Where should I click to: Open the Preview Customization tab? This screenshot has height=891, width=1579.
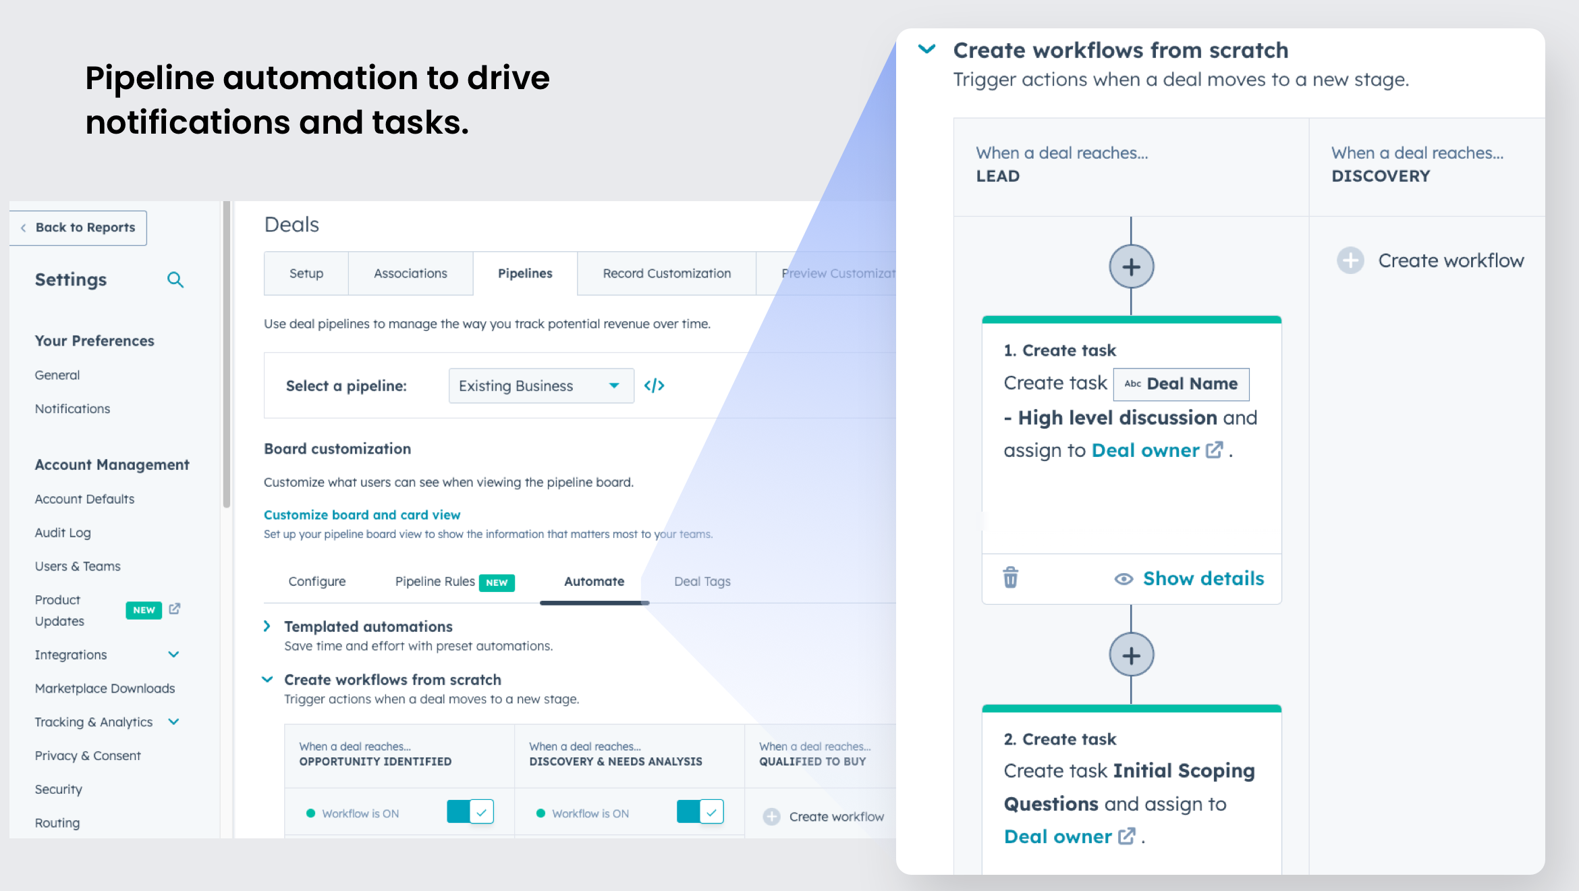(x=827, y=273)
